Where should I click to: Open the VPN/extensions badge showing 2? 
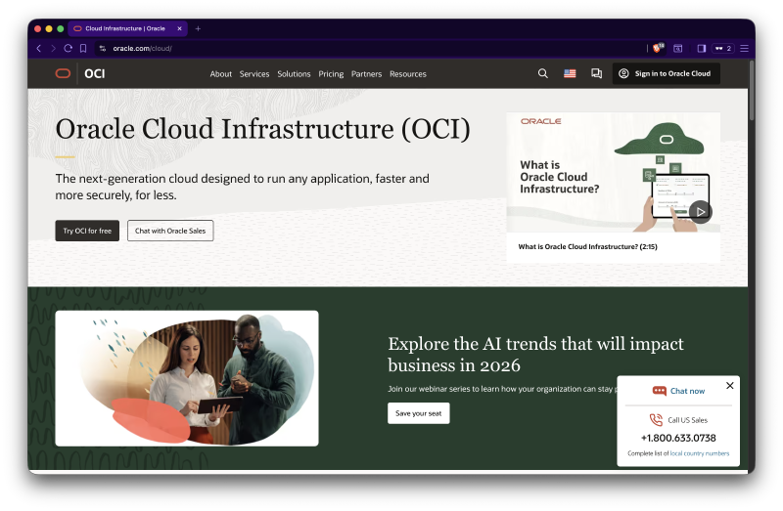723,48
